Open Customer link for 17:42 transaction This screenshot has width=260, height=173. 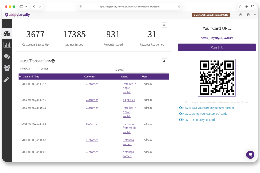pyautogui.click(x=92, y=84)
